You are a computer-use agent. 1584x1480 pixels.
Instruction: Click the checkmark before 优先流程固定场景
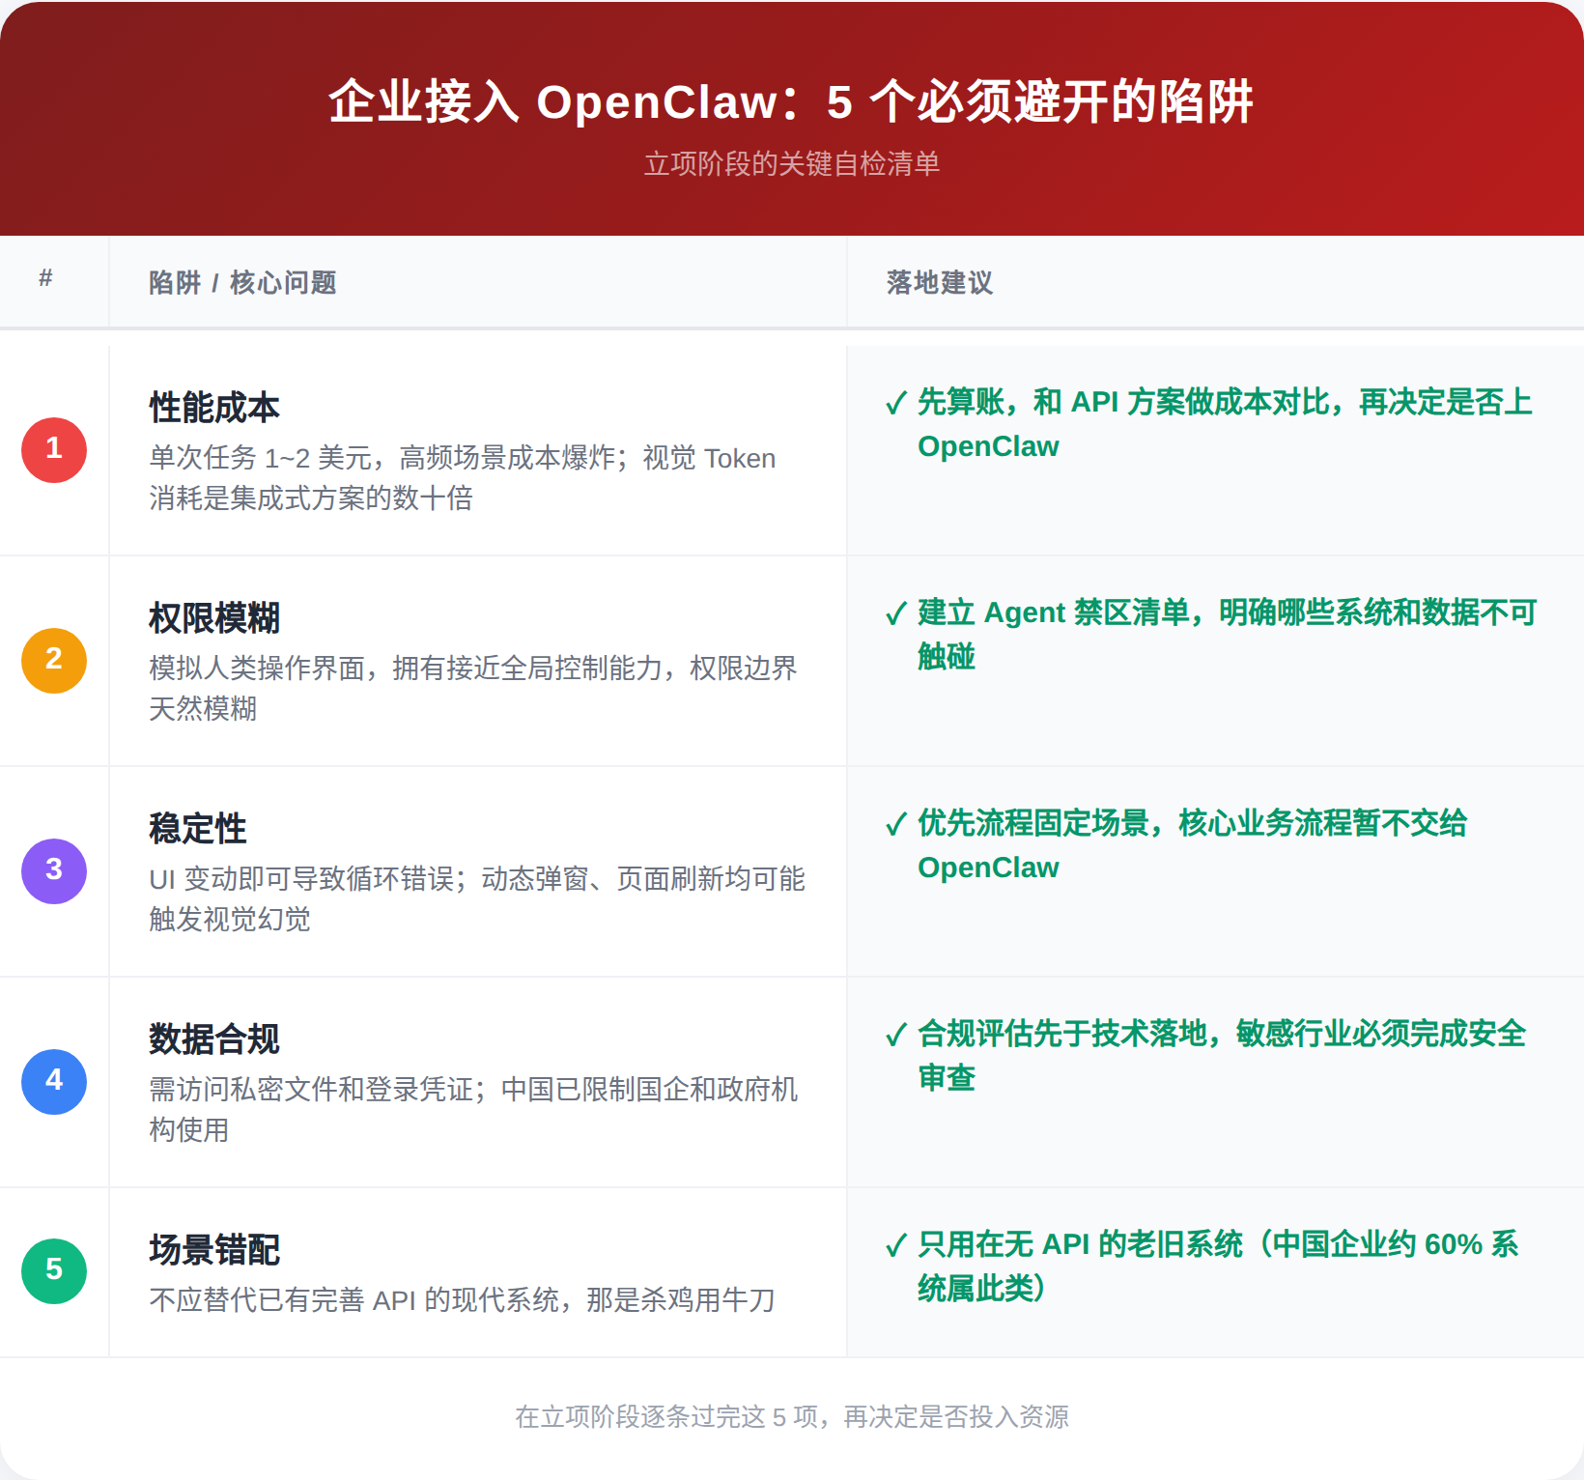(x=896, y=824)
